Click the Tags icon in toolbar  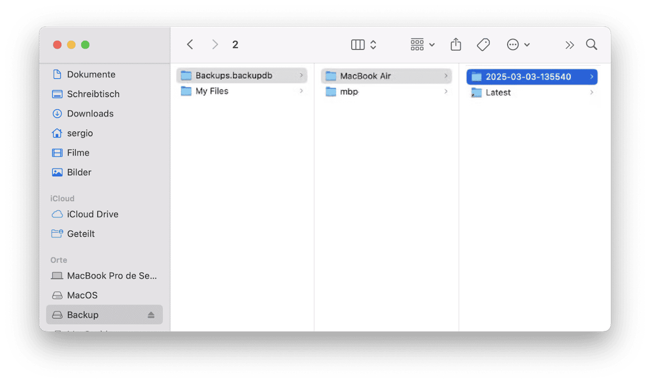tap(483, 45)
